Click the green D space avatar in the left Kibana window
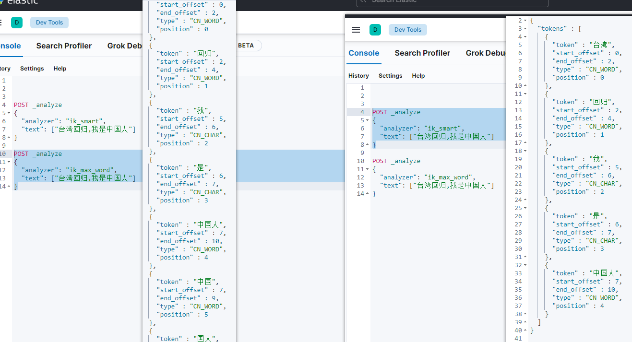This screenshot has width=632, height=342. (x=17, y=23)
